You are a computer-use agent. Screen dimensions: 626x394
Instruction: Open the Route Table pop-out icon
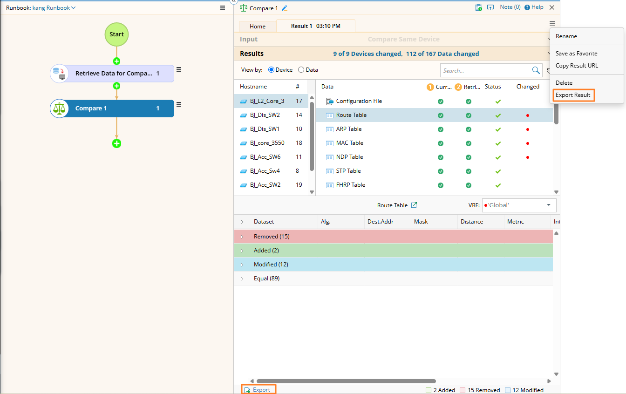click(414, 205)
